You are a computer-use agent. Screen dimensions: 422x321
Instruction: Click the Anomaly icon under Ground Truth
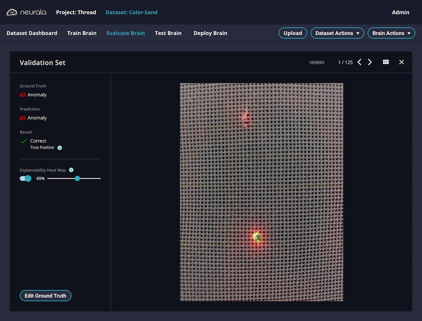22,95
